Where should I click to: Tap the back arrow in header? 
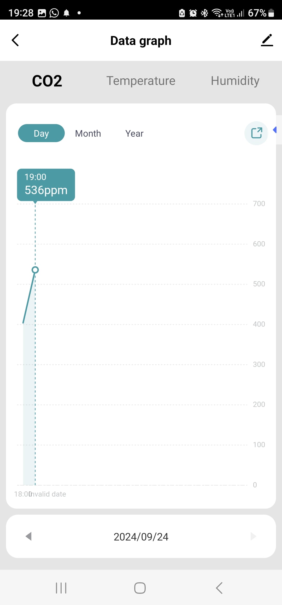point(15,40)
